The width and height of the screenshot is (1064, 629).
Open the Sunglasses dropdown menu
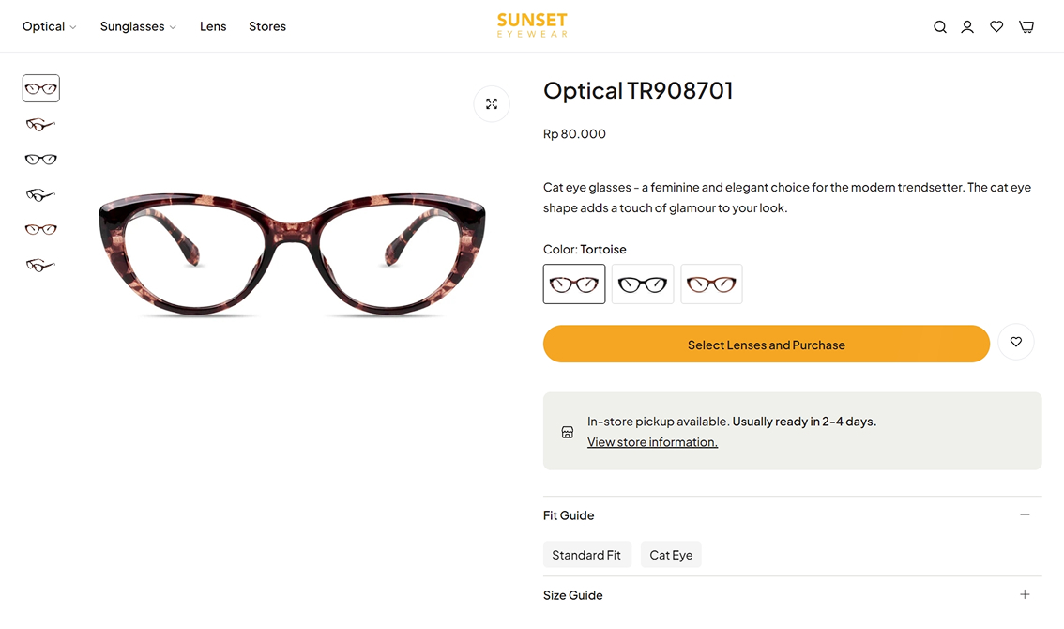138,27
